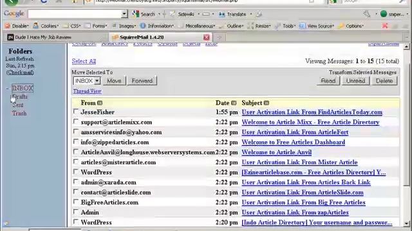Screen dimensions: 412x231
Task: Check the contact@articleslide.com checkbox
Action: 76,192
